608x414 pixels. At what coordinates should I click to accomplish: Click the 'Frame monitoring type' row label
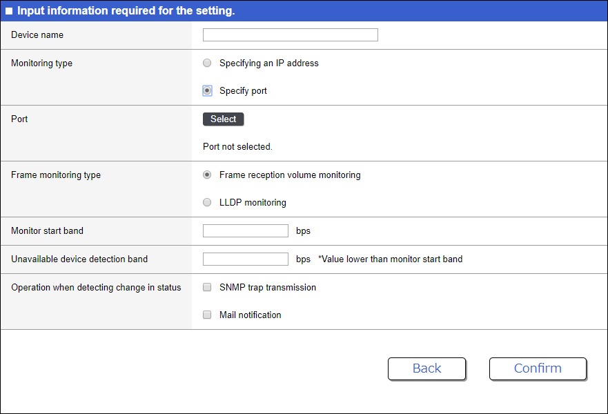[x=56, y=175]
